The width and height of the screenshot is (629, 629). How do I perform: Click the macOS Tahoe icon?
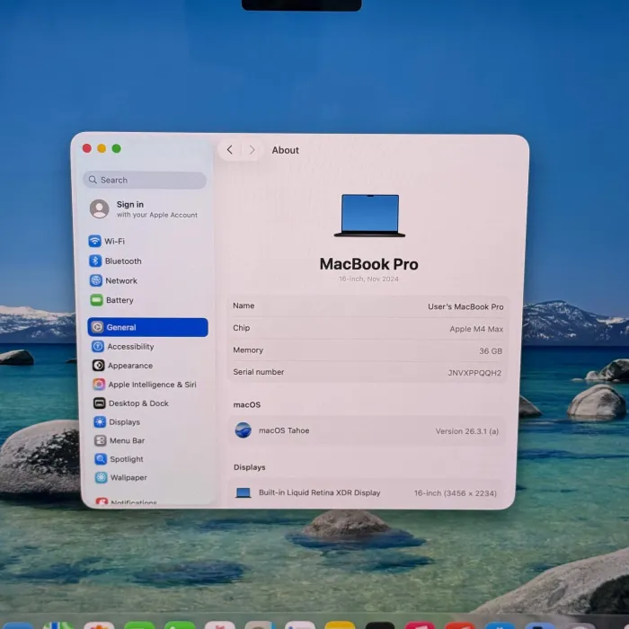tap(243, 430)
